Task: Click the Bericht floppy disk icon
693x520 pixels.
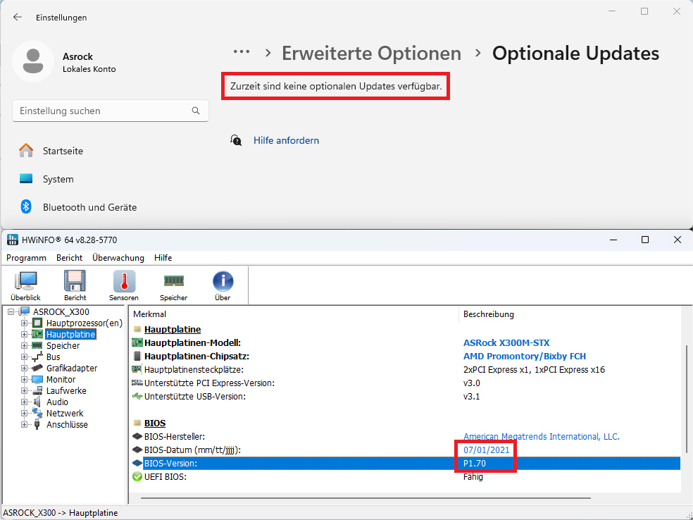Action: 75,285
